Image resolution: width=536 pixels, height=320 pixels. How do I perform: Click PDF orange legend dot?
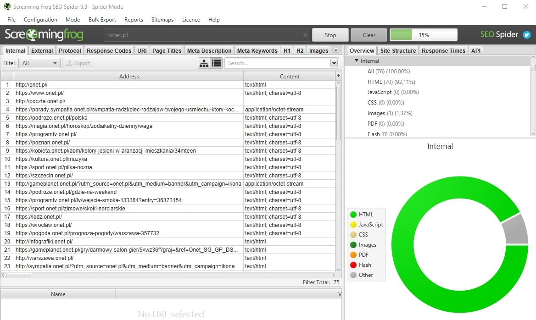pyautogui.click(x=353, y=255)
